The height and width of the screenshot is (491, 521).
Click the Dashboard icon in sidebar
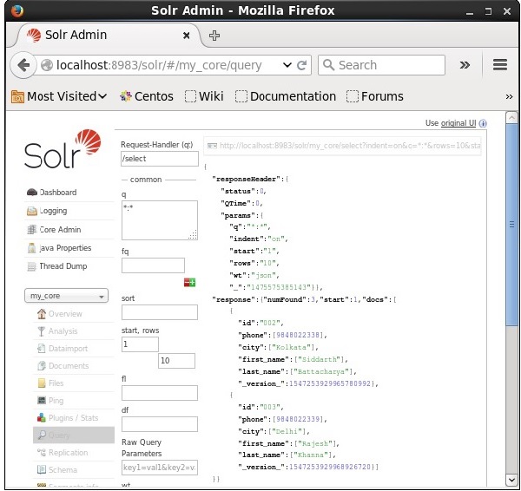[32, 193]
